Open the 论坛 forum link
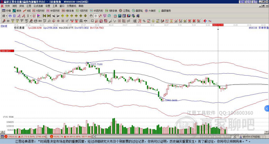The width and height of the screenshot is (269, 144). point(249,2)
